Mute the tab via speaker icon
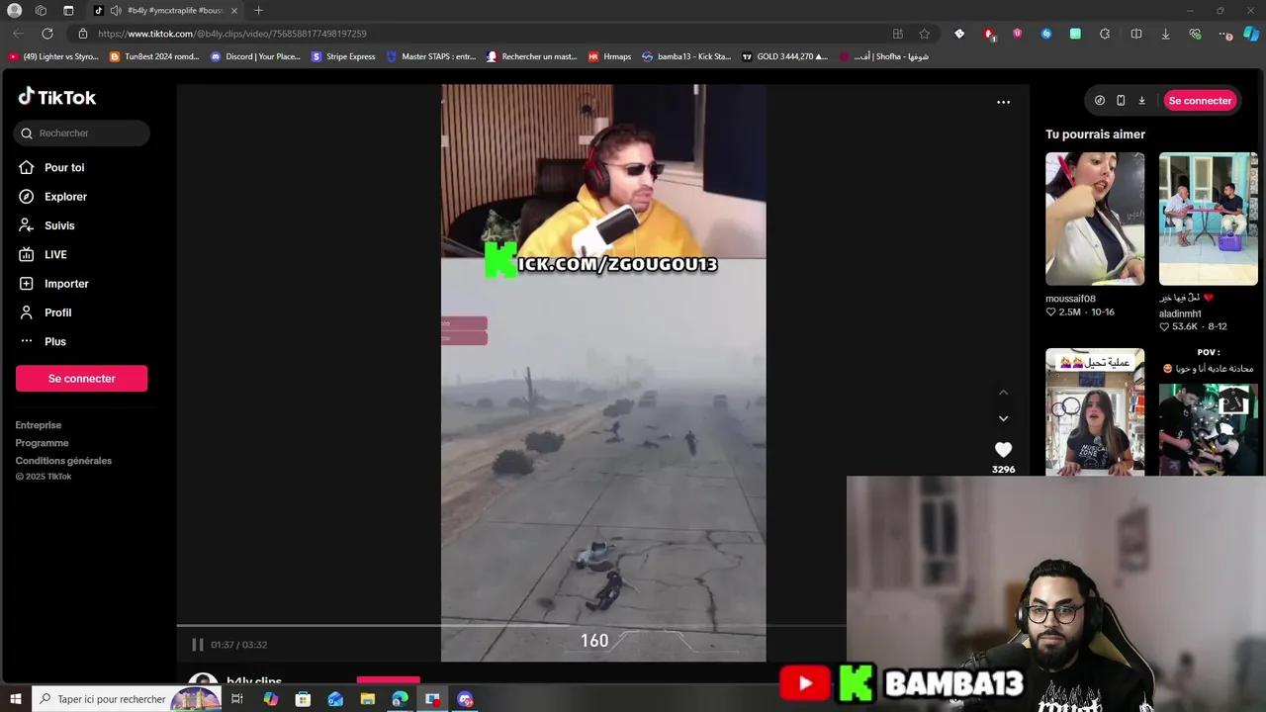The image size is (1266, 712). pos(116,11)
